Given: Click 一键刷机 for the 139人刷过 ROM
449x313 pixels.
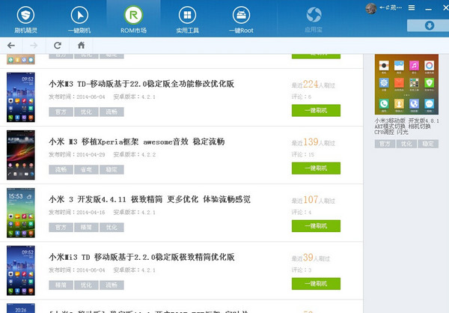Looking at the screenshot, I should 316,168.
